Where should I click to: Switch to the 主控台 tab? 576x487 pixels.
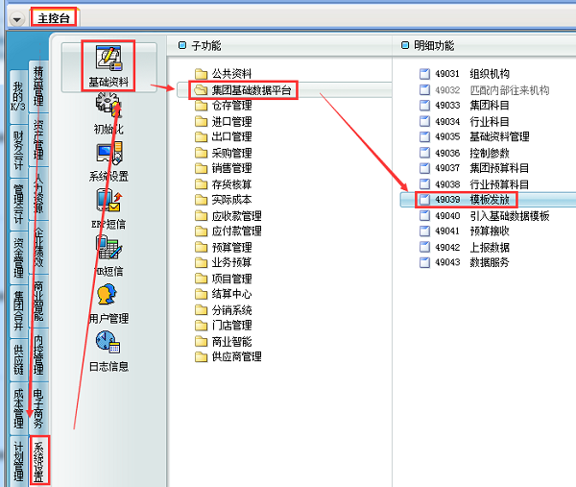[x=54, y=17]
